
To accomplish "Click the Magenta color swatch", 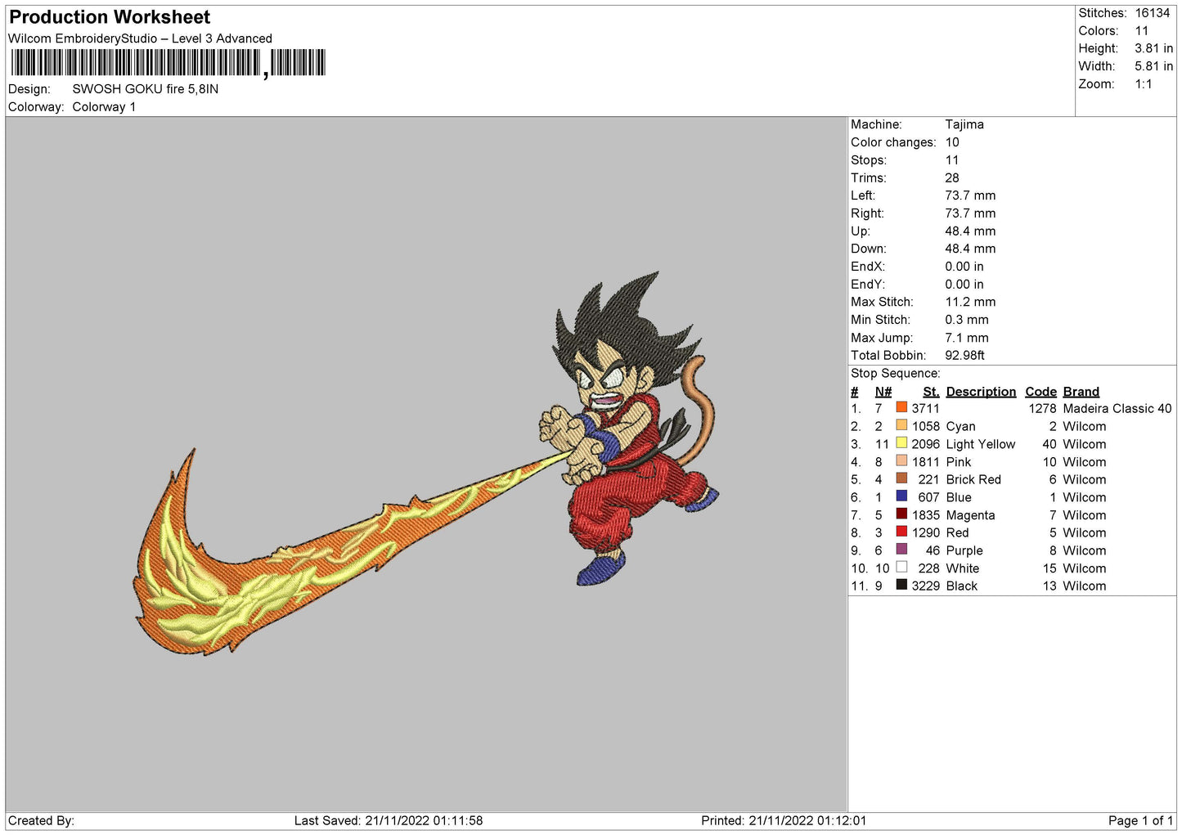I will (901, 514).
